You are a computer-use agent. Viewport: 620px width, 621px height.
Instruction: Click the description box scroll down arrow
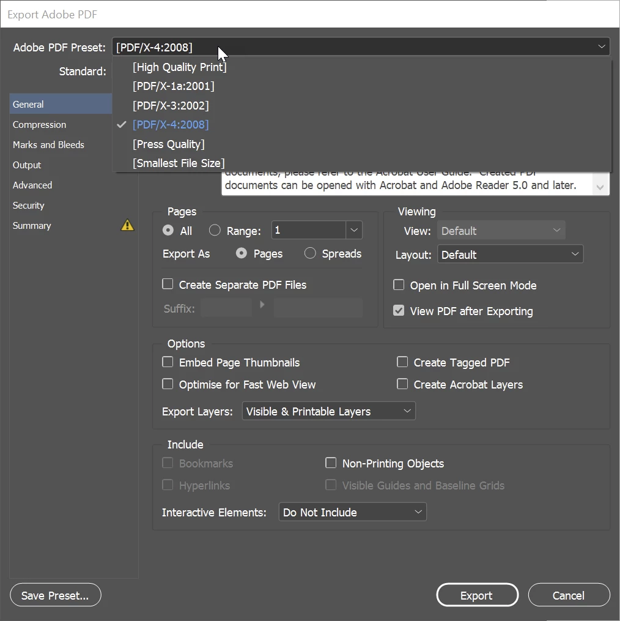(x=600, y=187)
